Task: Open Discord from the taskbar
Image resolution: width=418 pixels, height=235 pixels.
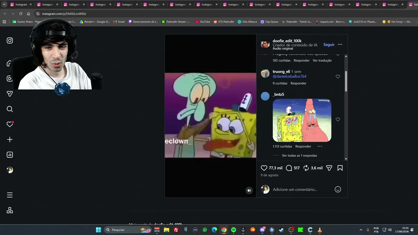Action: click(x=262, y=230)
